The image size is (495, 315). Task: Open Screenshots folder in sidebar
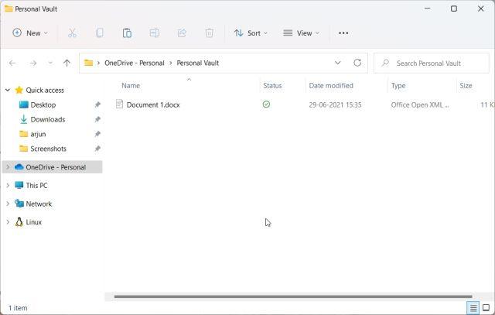pyautogui.click(x=48, y=149)
